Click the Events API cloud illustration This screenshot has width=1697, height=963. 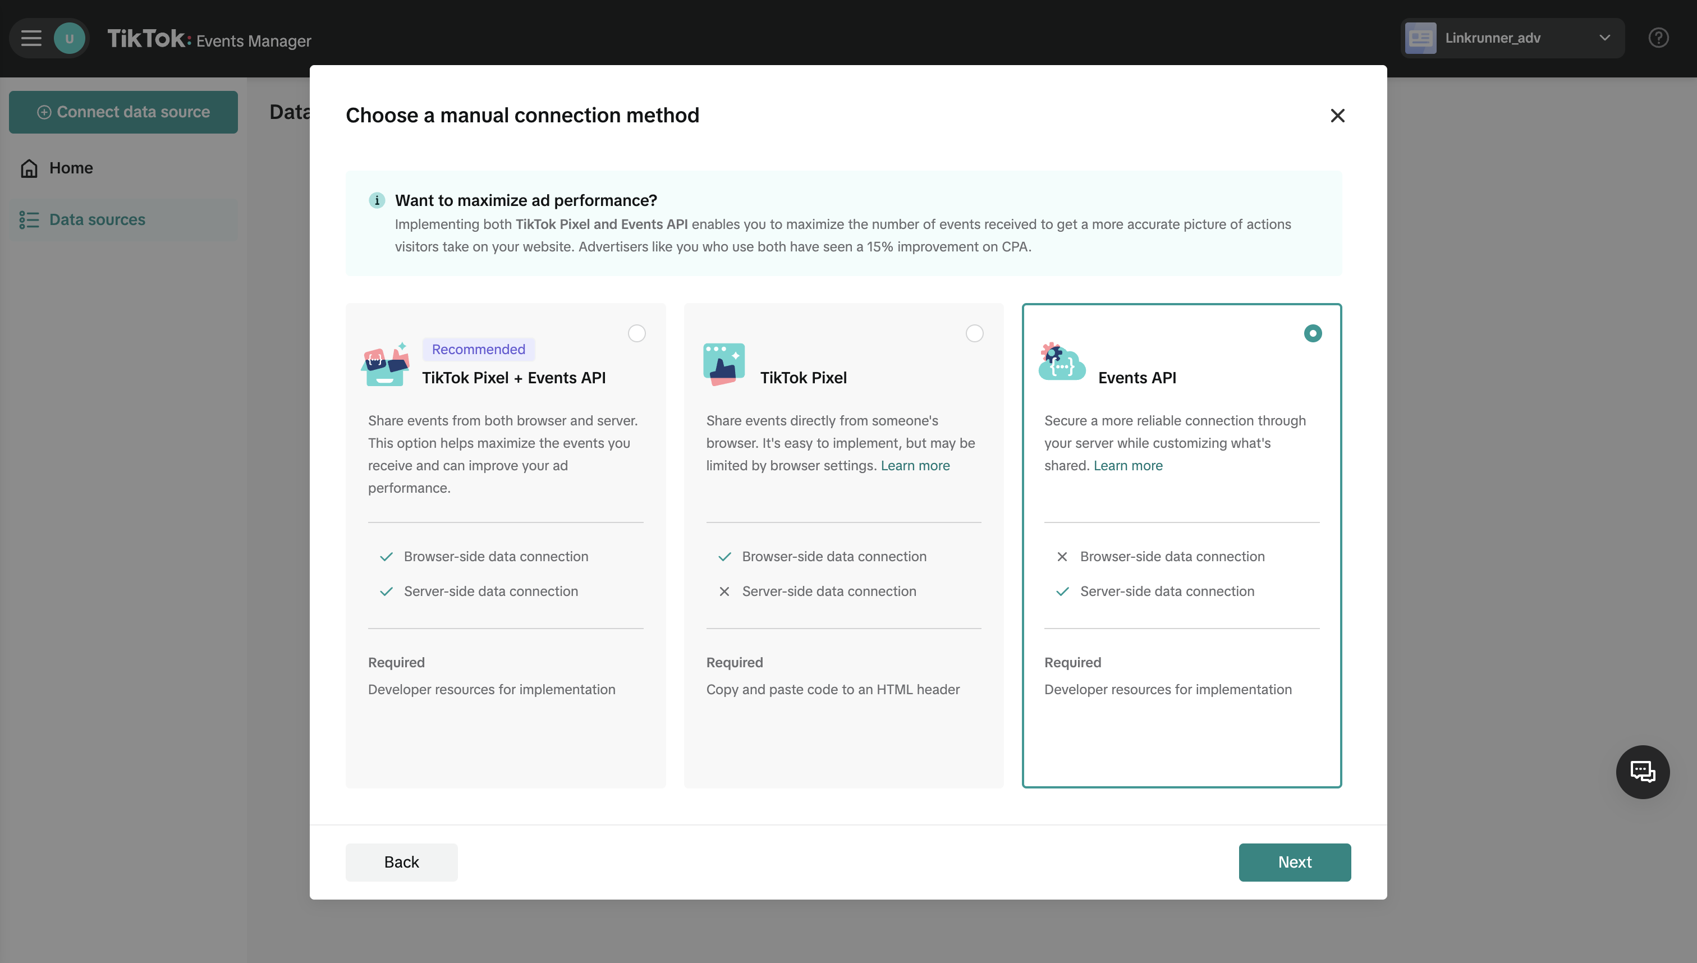click(x=1061, y=361)
